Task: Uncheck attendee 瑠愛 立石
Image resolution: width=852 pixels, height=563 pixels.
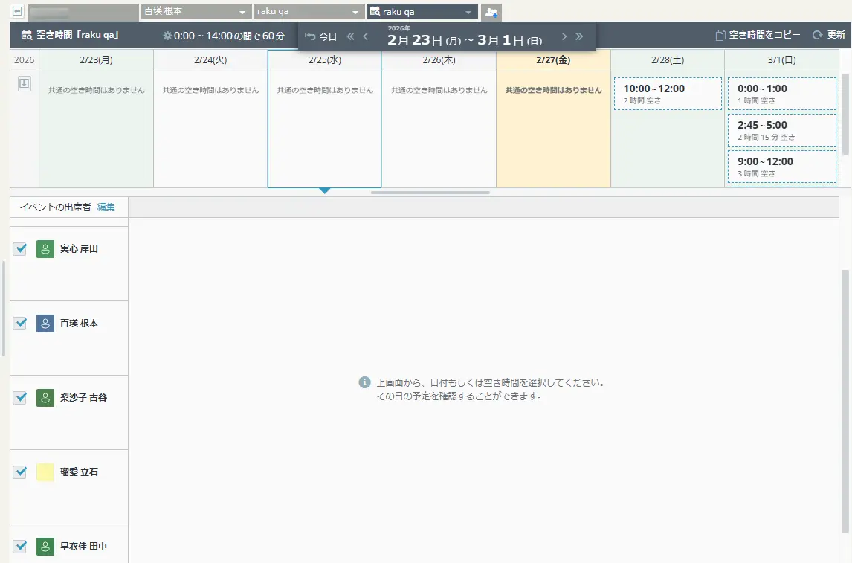Action: [20, 472]
